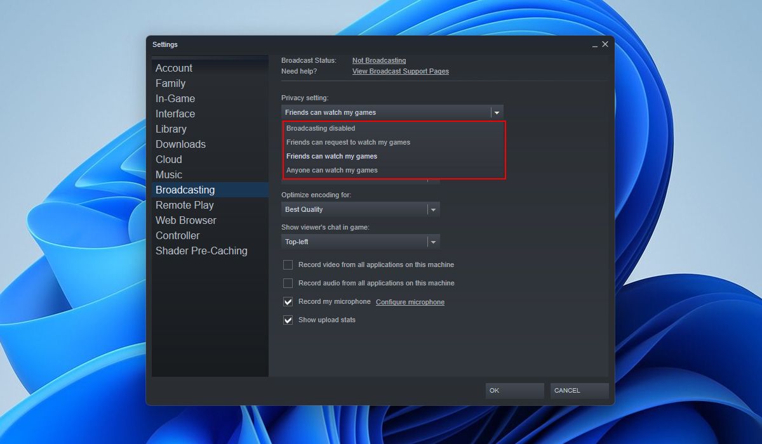
Task: Open View Broadcast Support Pages
Action: (400, 71)
